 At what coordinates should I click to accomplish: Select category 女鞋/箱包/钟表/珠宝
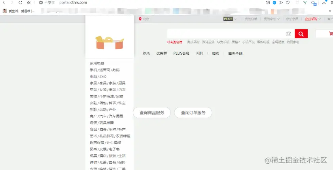(x=108, y=103)
